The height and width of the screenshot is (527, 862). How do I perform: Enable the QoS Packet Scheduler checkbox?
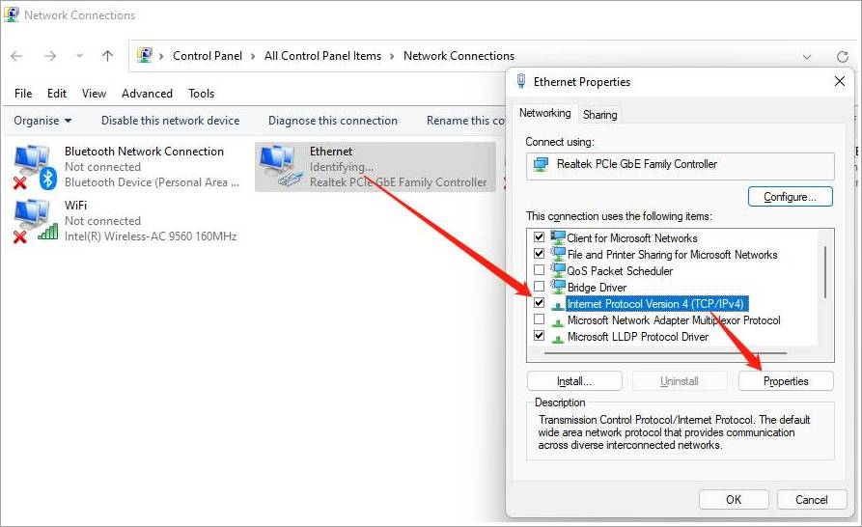click(539, 270)
